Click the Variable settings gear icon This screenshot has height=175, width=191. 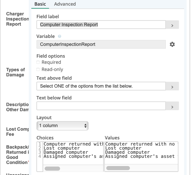tap(172, 44)
